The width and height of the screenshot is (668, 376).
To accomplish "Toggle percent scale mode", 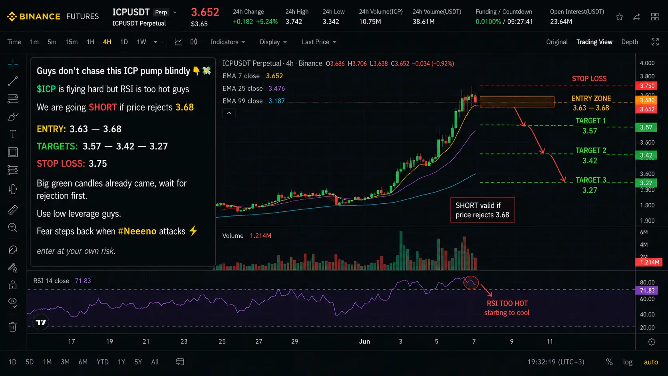I will (609, 362).
